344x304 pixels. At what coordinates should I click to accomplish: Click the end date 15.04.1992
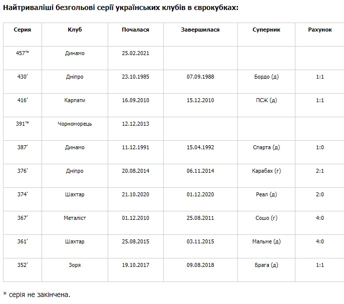(x=200, y=147)
